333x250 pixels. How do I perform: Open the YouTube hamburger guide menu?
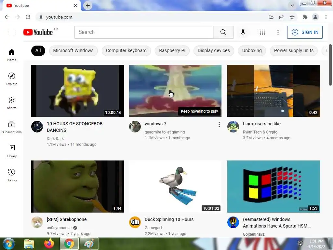point(12,32)
